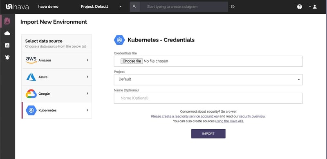Open the large help question mark icon

(x=300, y=7)
